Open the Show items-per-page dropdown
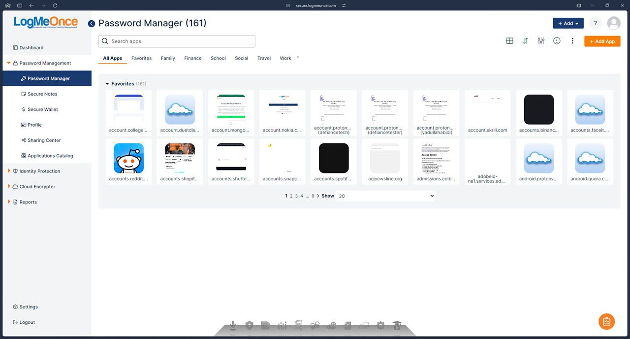Viewport: 630px width, 339px height. coord(386,196)
